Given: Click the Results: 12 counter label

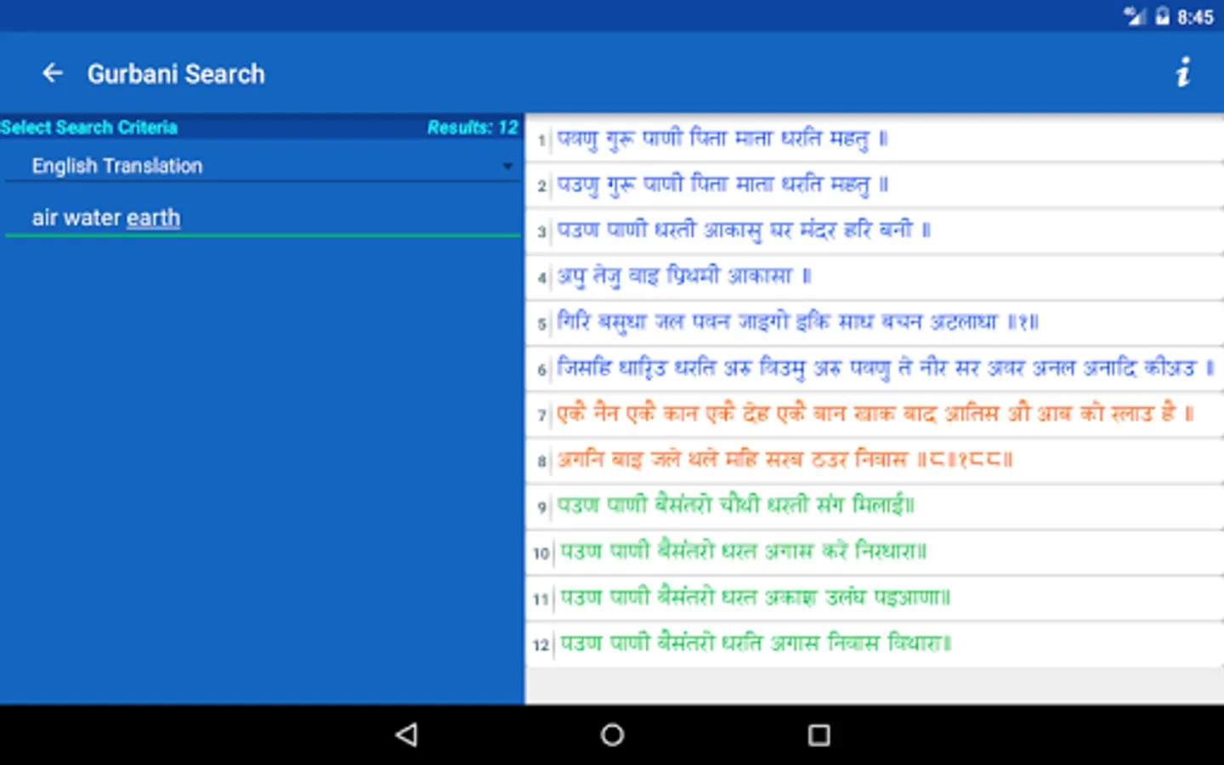Looking at the screenshot, I should pyautogui.click(x=472, y=127).
